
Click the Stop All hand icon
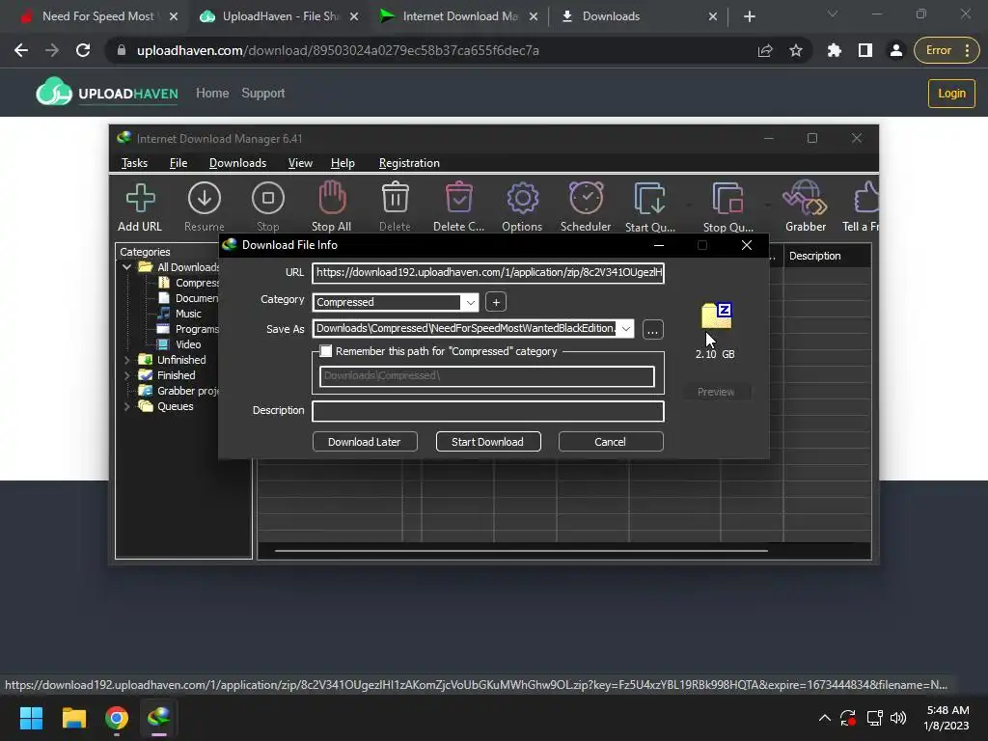pos(332,198)
